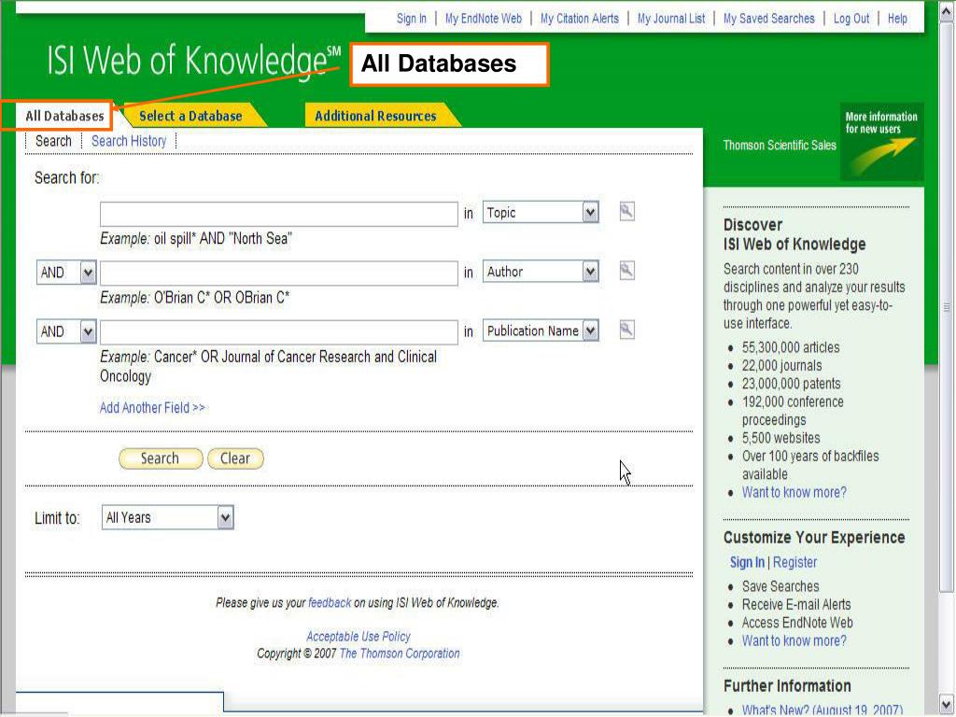Click into the Author search text box
Screen dimensions: 956x717
[278, 274]
